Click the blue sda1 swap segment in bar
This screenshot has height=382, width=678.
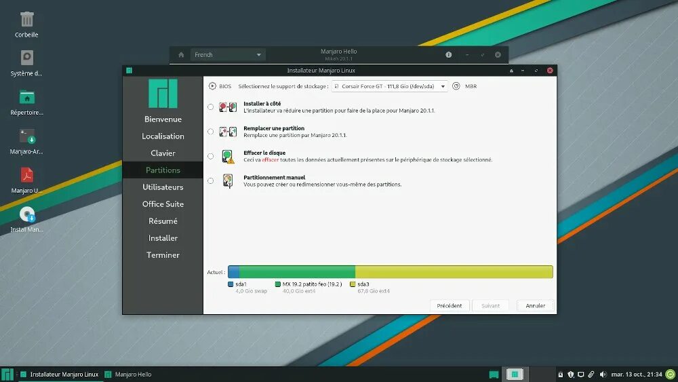tap(233, 271)
